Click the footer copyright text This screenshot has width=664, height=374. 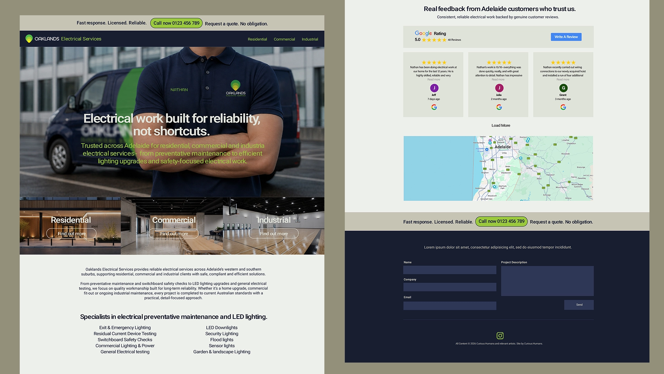[x=499, y=344]
